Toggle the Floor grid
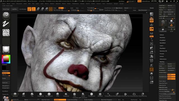 click(x=152, y=25)
